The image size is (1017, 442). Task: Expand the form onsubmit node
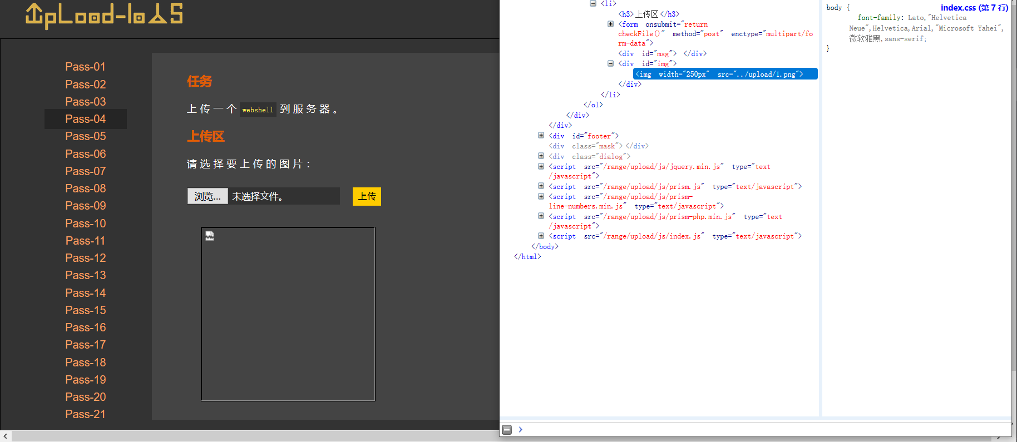(610, 24)
